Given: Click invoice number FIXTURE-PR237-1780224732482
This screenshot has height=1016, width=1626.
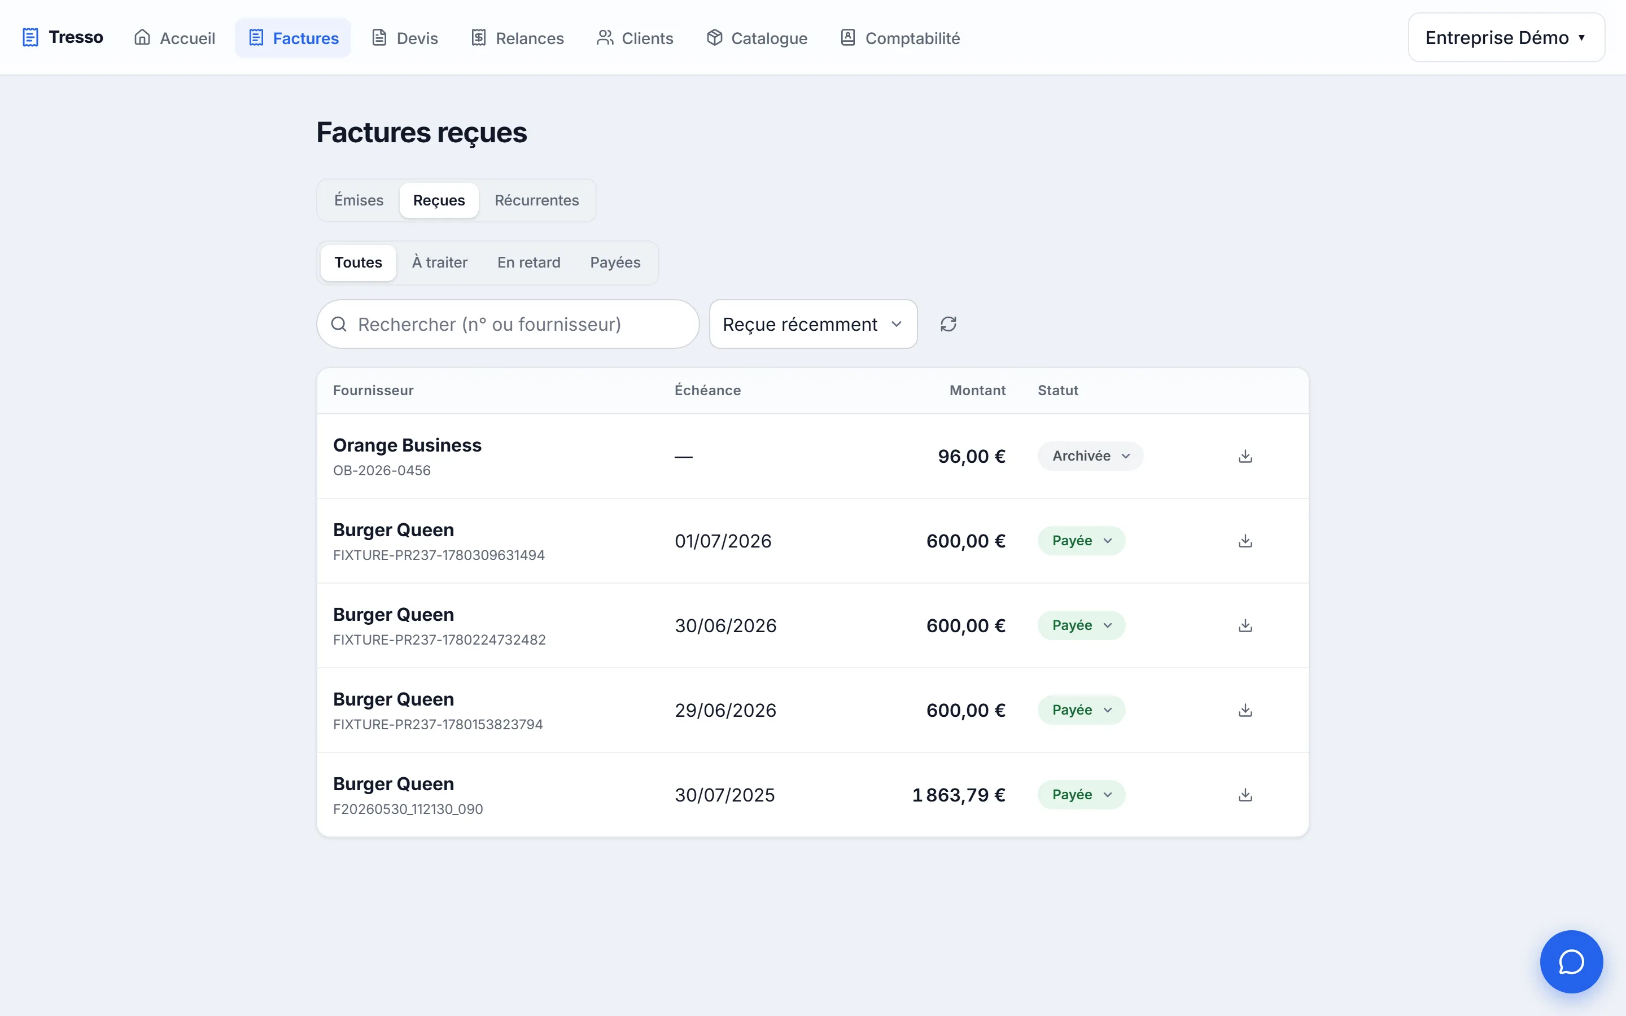Looking at the screenshot, I should (439, 640).
